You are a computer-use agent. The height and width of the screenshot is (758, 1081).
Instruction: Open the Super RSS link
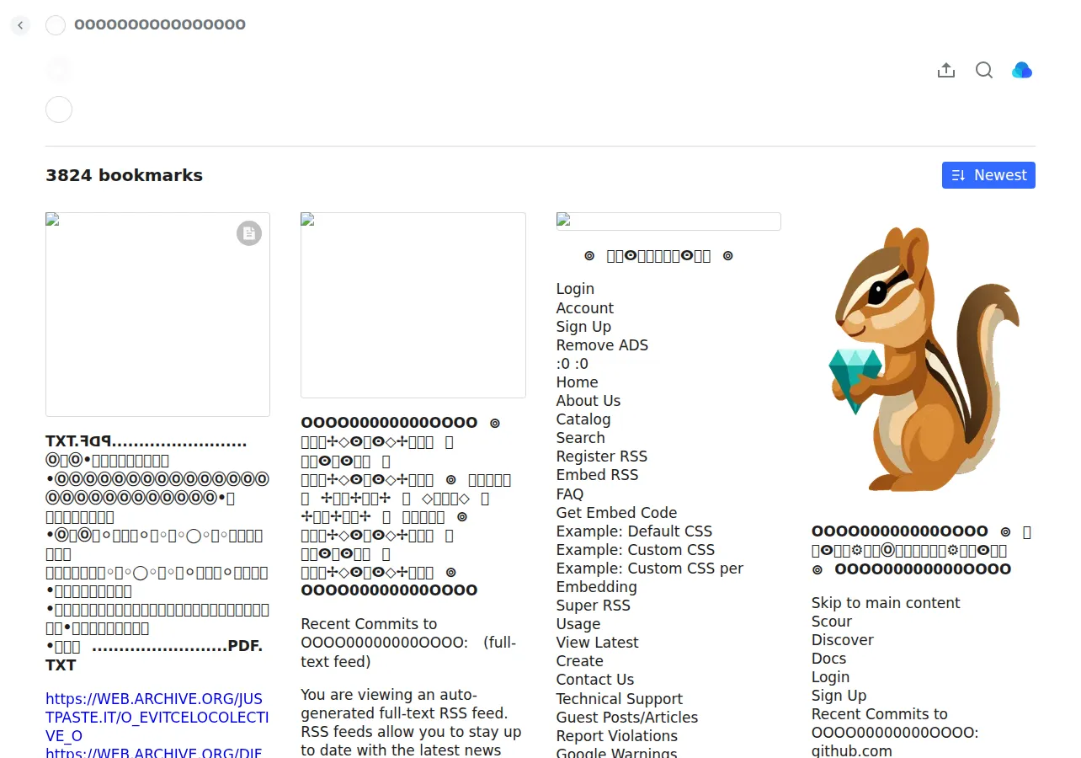593,606
